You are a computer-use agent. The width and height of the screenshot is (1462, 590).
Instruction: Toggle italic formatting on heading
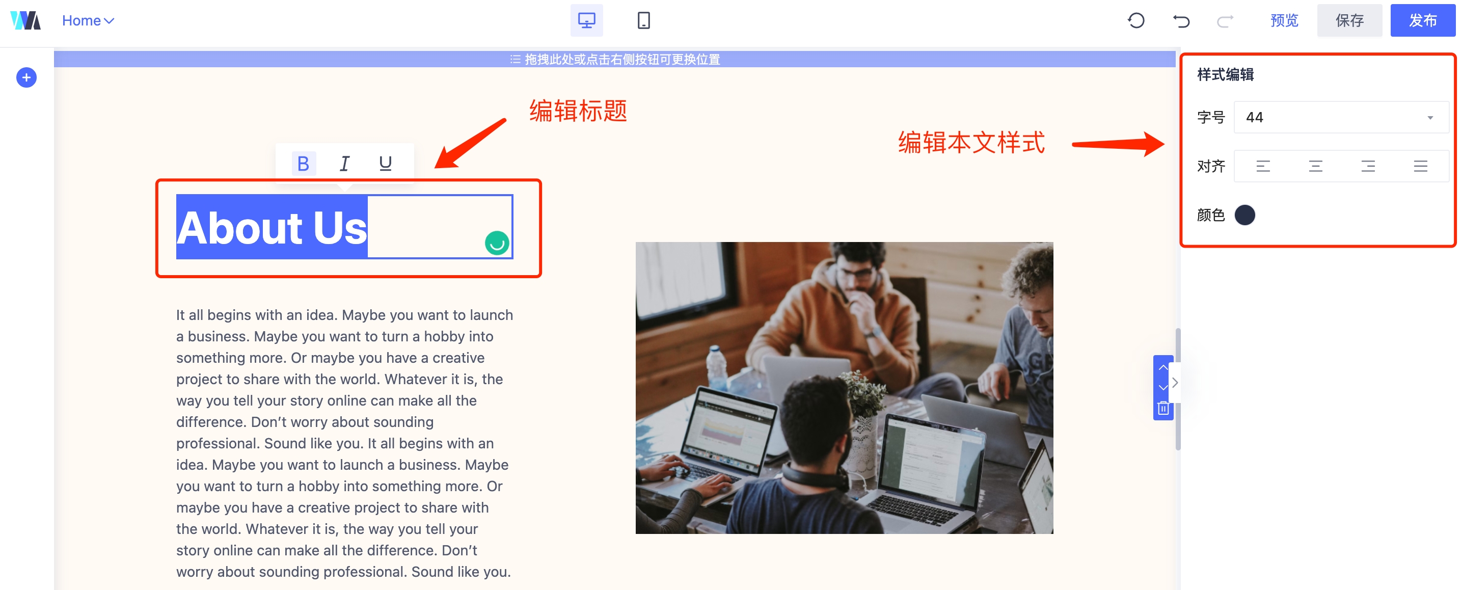click(x=344, y=164)
